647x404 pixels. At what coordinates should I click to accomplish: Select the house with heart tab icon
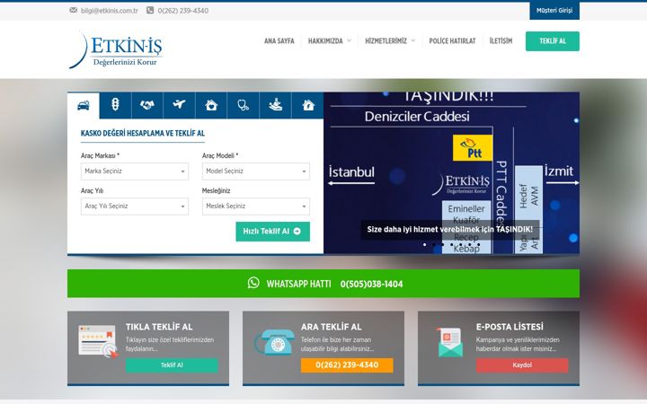coord(211,106)
